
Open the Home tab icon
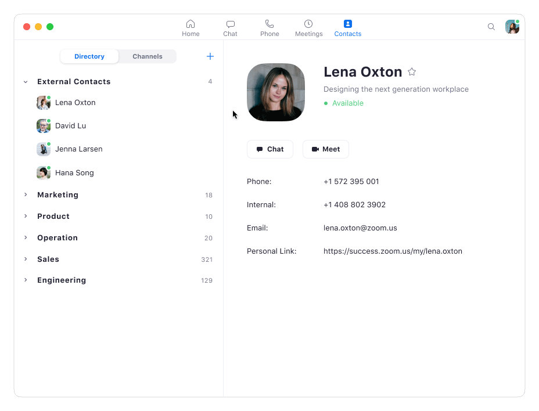[191, 24]
